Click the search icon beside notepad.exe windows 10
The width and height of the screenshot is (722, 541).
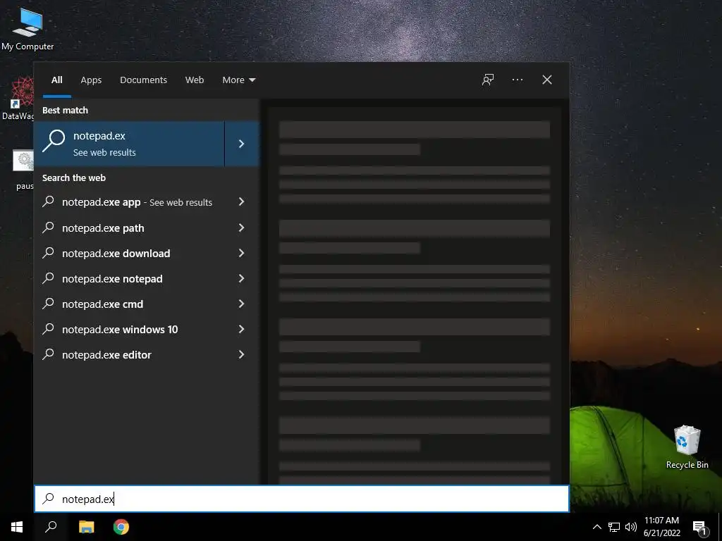pyautogui.click(x=49, y=328)
